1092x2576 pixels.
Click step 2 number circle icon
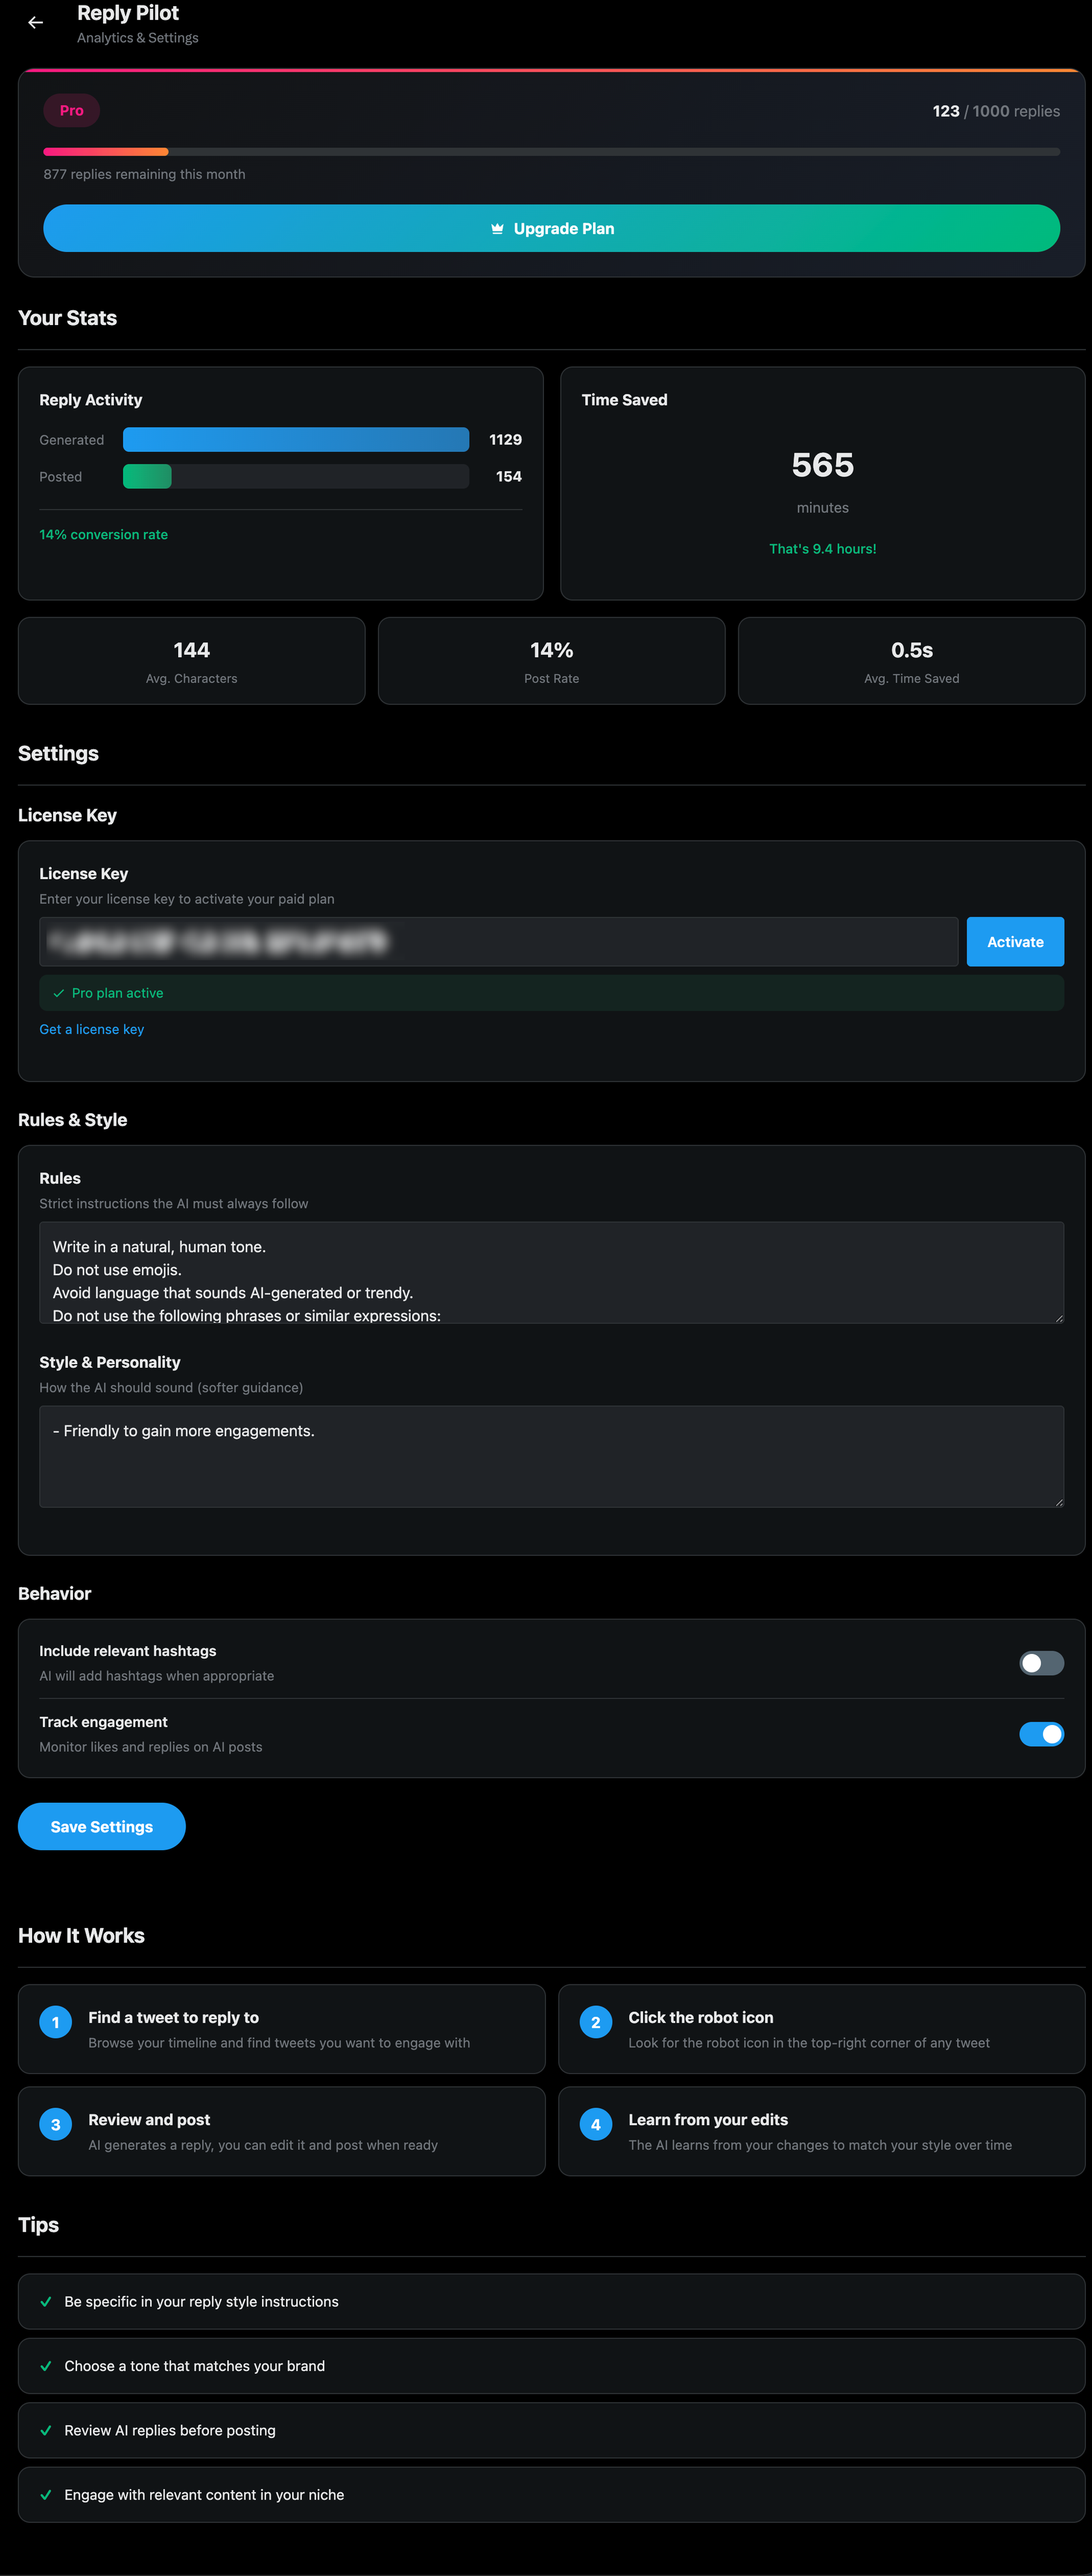pos(595,2022)
